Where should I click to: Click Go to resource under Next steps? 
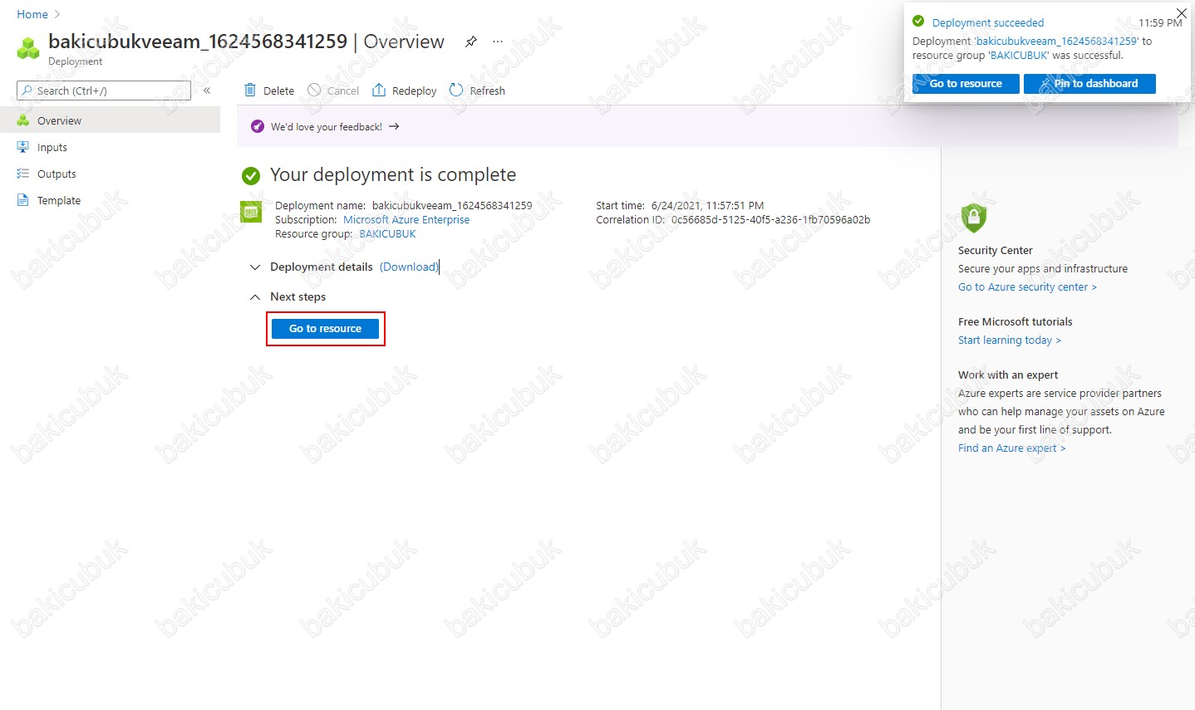(x=325, y=329)
